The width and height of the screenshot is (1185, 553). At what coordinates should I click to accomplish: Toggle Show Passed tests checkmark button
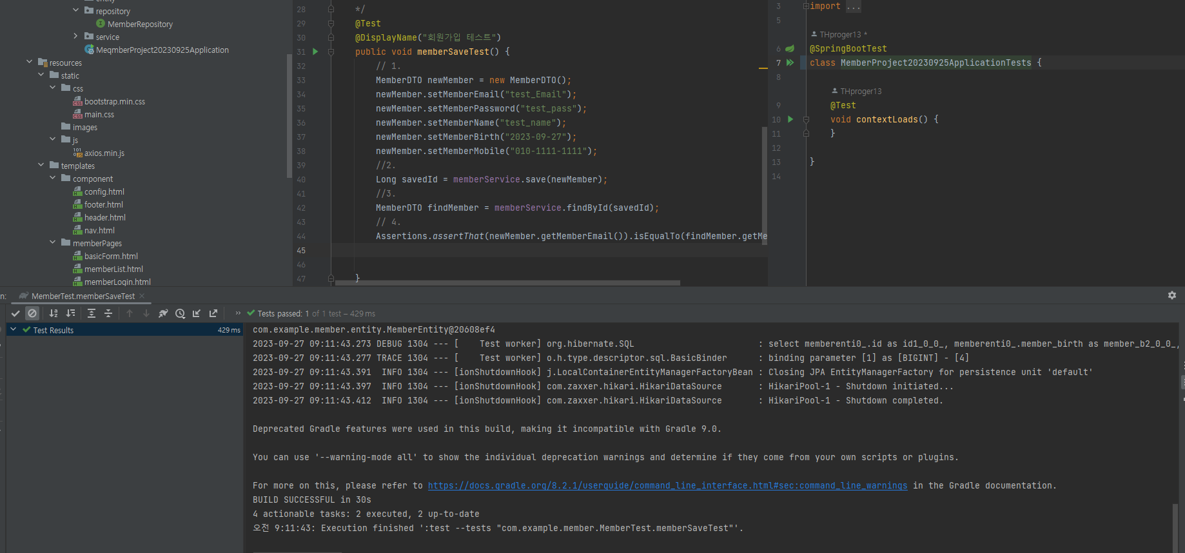tap(15, 314)
